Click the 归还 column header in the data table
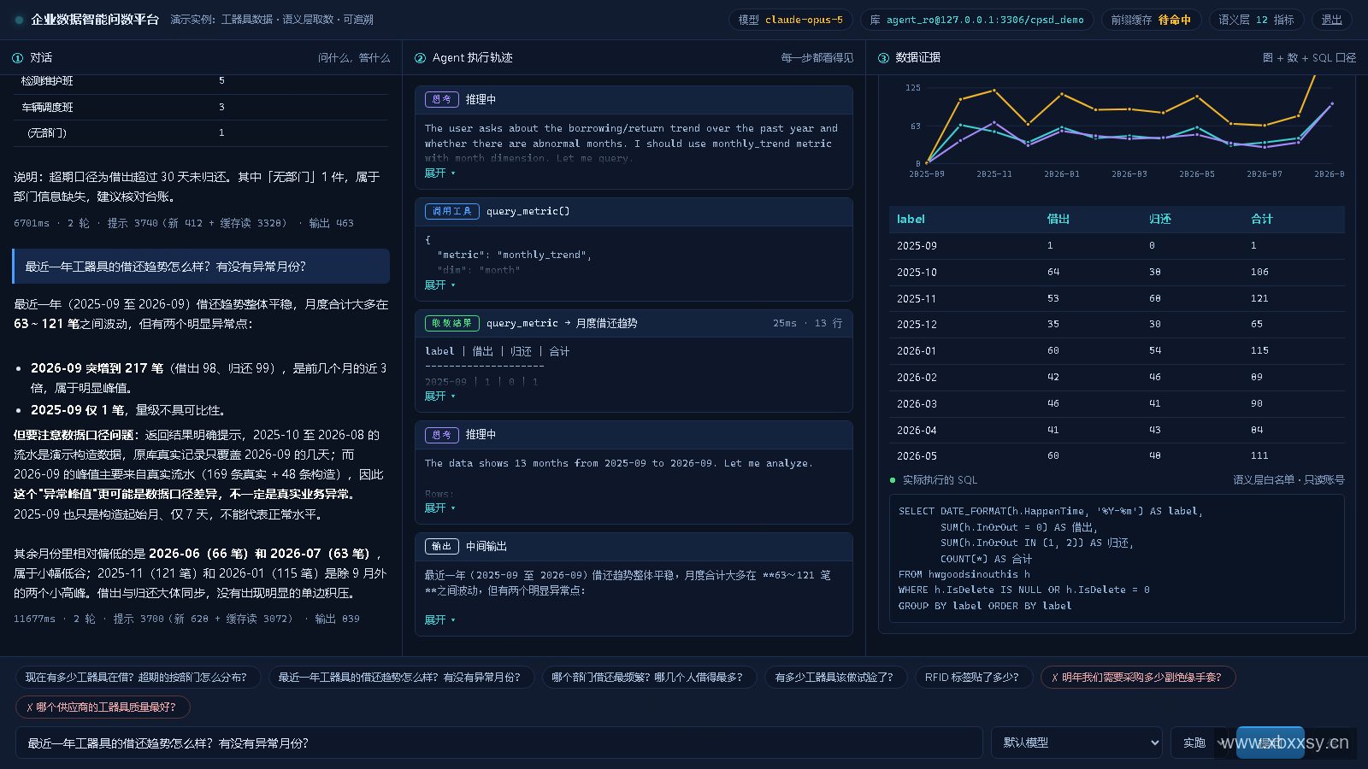 pyautogui.click(x=1160, y=220)
